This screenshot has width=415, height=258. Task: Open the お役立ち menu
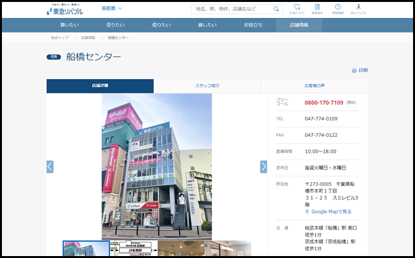[253, 25]
